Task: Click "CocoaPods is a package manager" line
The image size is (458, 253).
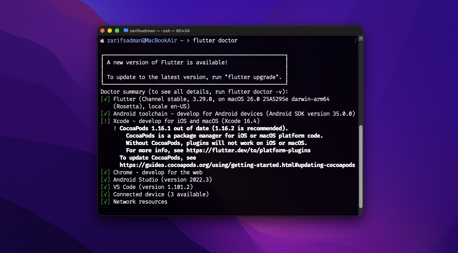Action: (x=225, y=136)
